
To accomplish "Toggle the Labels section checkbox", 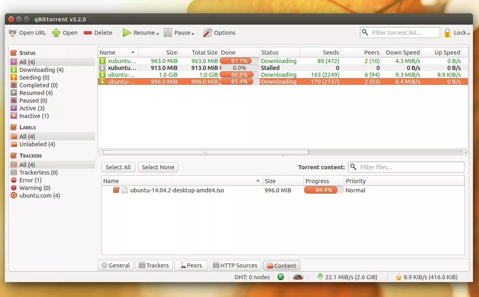I will [x=13, y=127].
